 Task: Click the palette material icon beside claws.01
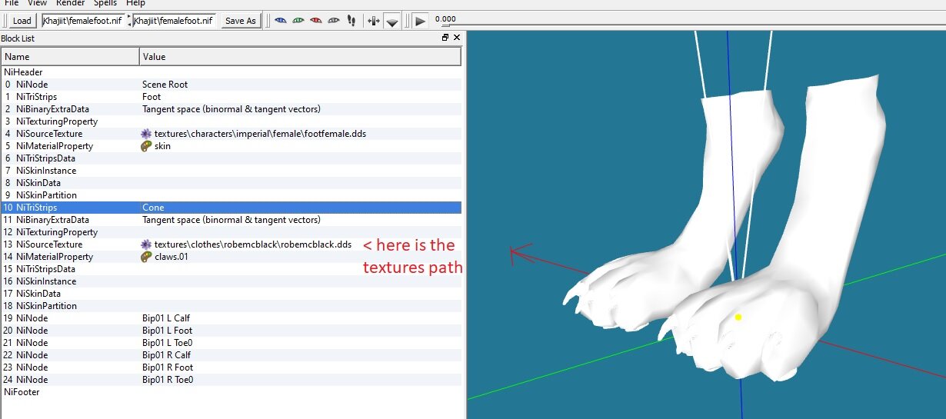(x=146, y=257)
